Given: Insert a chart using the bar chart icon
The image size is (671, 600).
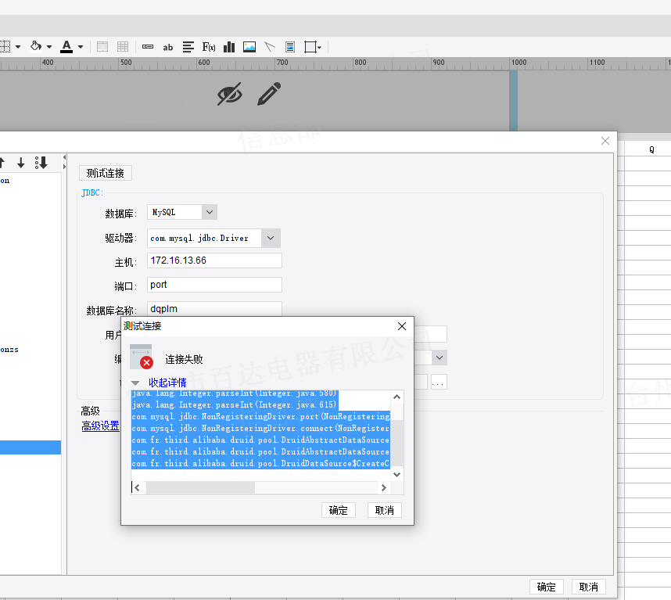Looking at the screenshot, I should click(229, 47).
